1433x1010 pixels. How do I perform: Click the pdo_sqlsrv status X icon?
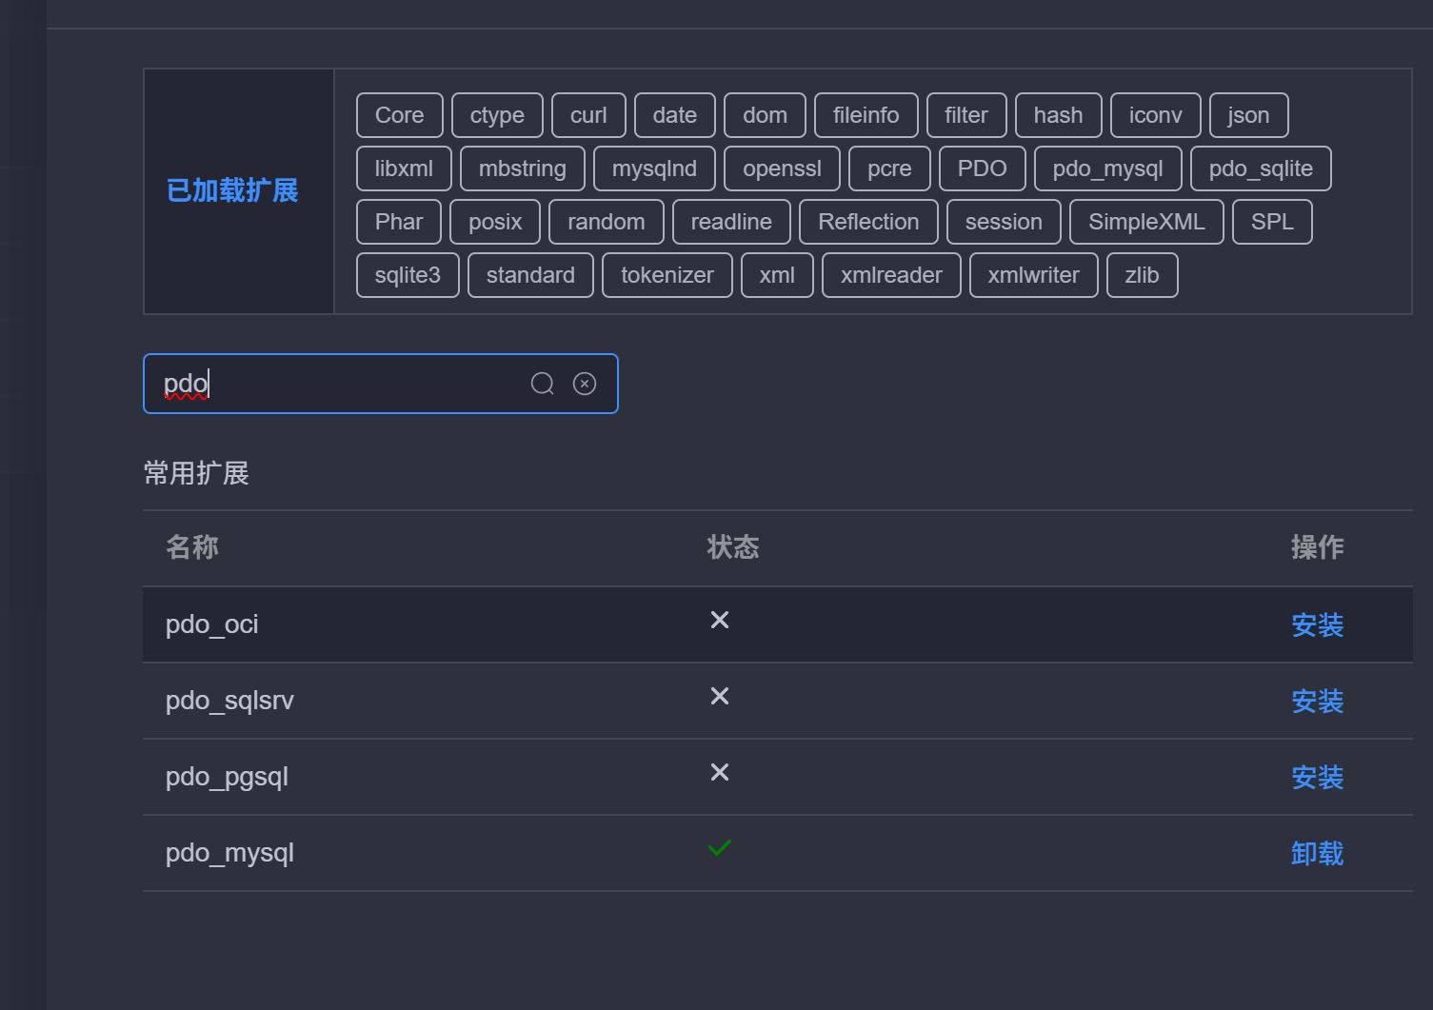coord(720,697)
